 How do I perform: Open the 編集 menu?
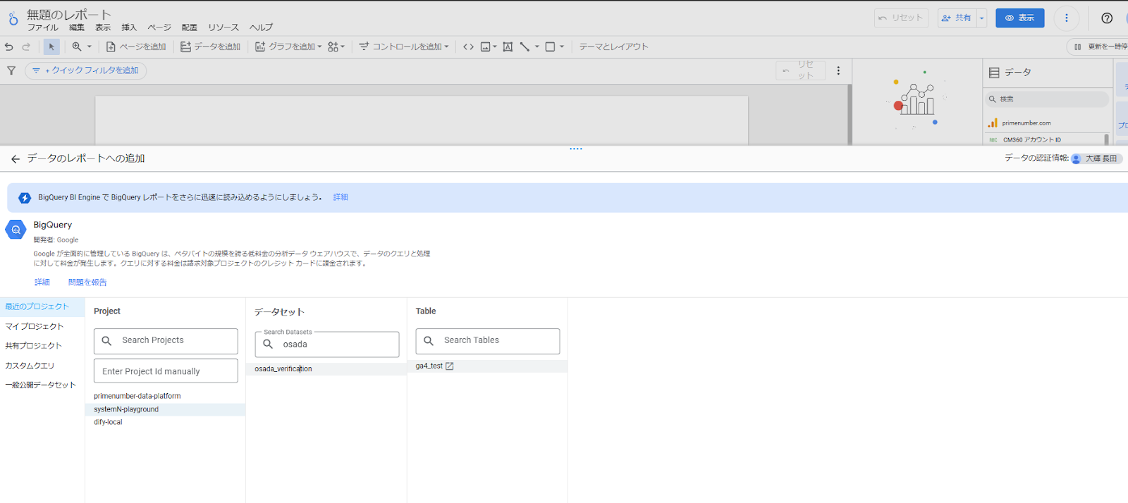tap(77, 27)
